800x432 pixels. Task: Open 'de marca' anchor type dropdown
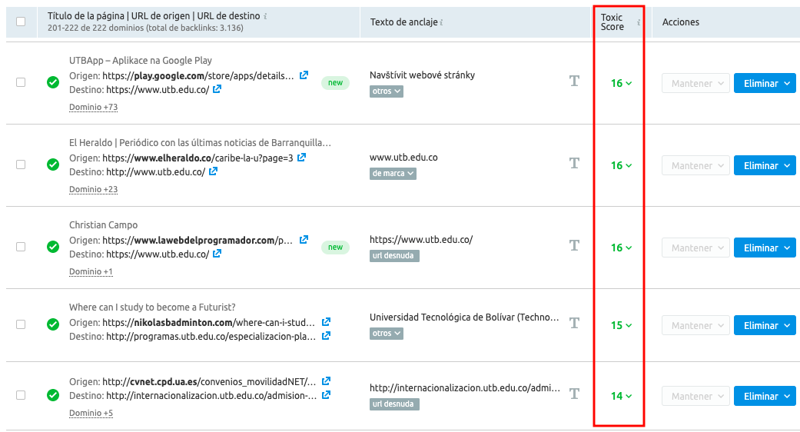point(393,174)
